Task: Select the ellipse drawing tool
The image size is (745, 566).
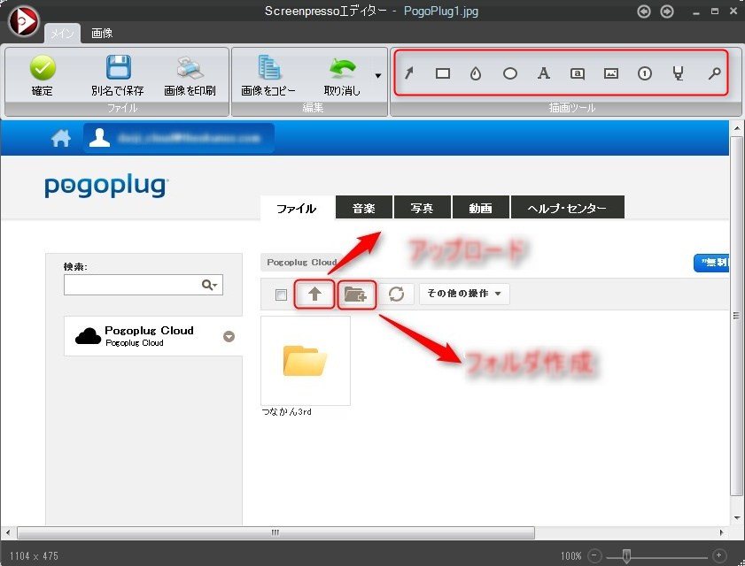Action: click(x=510, y=73)
